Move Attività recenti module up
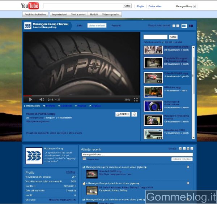Screen dimensions: 217x204 [x=184, y=149]
